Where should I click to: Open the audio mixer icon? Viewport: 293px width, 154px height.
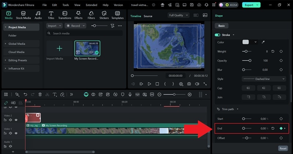point(137,95)
